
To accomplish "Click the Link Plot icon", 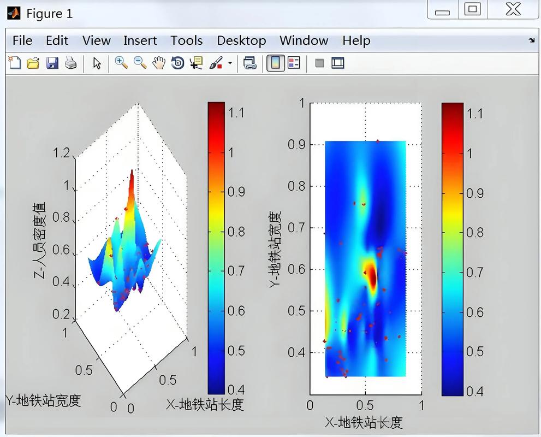I will [x=250, y=63].
